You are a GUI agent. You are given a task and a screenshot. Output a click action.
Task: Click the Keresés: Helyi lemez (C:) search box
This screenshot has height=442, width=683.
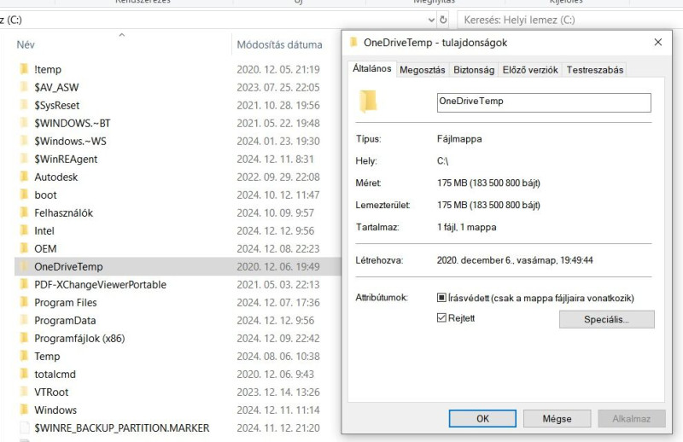pos(569,20)
